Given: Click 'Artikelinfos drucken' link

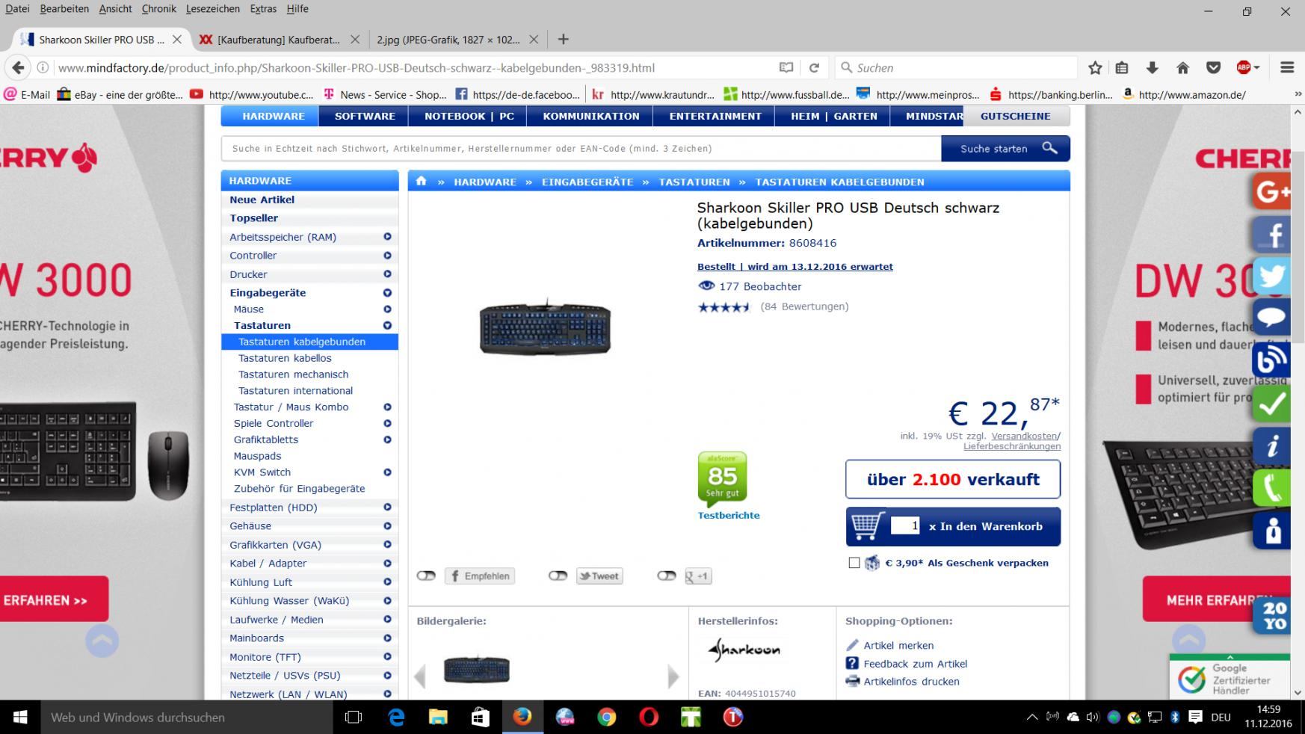Looking at the screenshot, I should [x=911, y=681].
